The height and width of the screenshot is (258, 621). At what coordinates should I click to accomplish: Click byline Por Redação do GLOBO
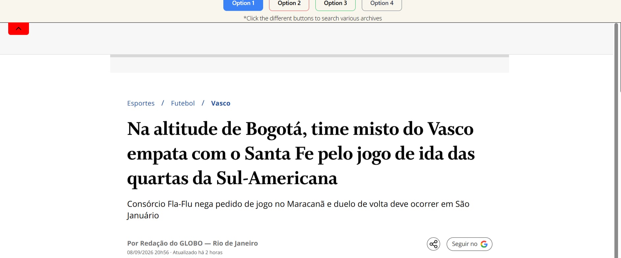(x=192, y=243)
